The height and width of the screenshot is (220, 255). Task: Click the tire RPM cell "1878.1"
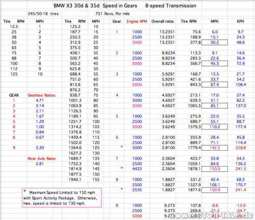194,169
